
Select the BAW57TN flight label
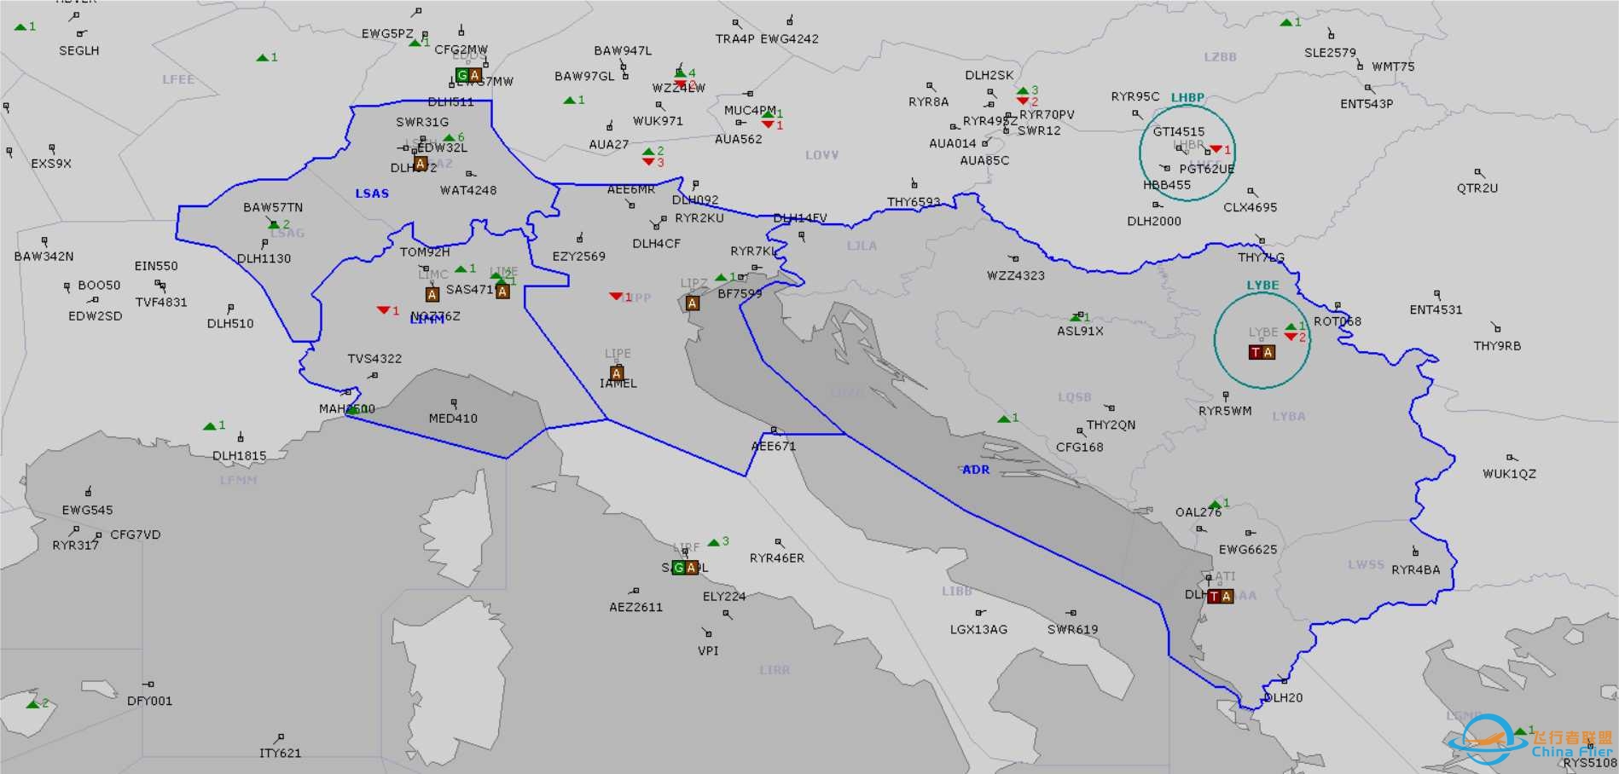[273, 207]
